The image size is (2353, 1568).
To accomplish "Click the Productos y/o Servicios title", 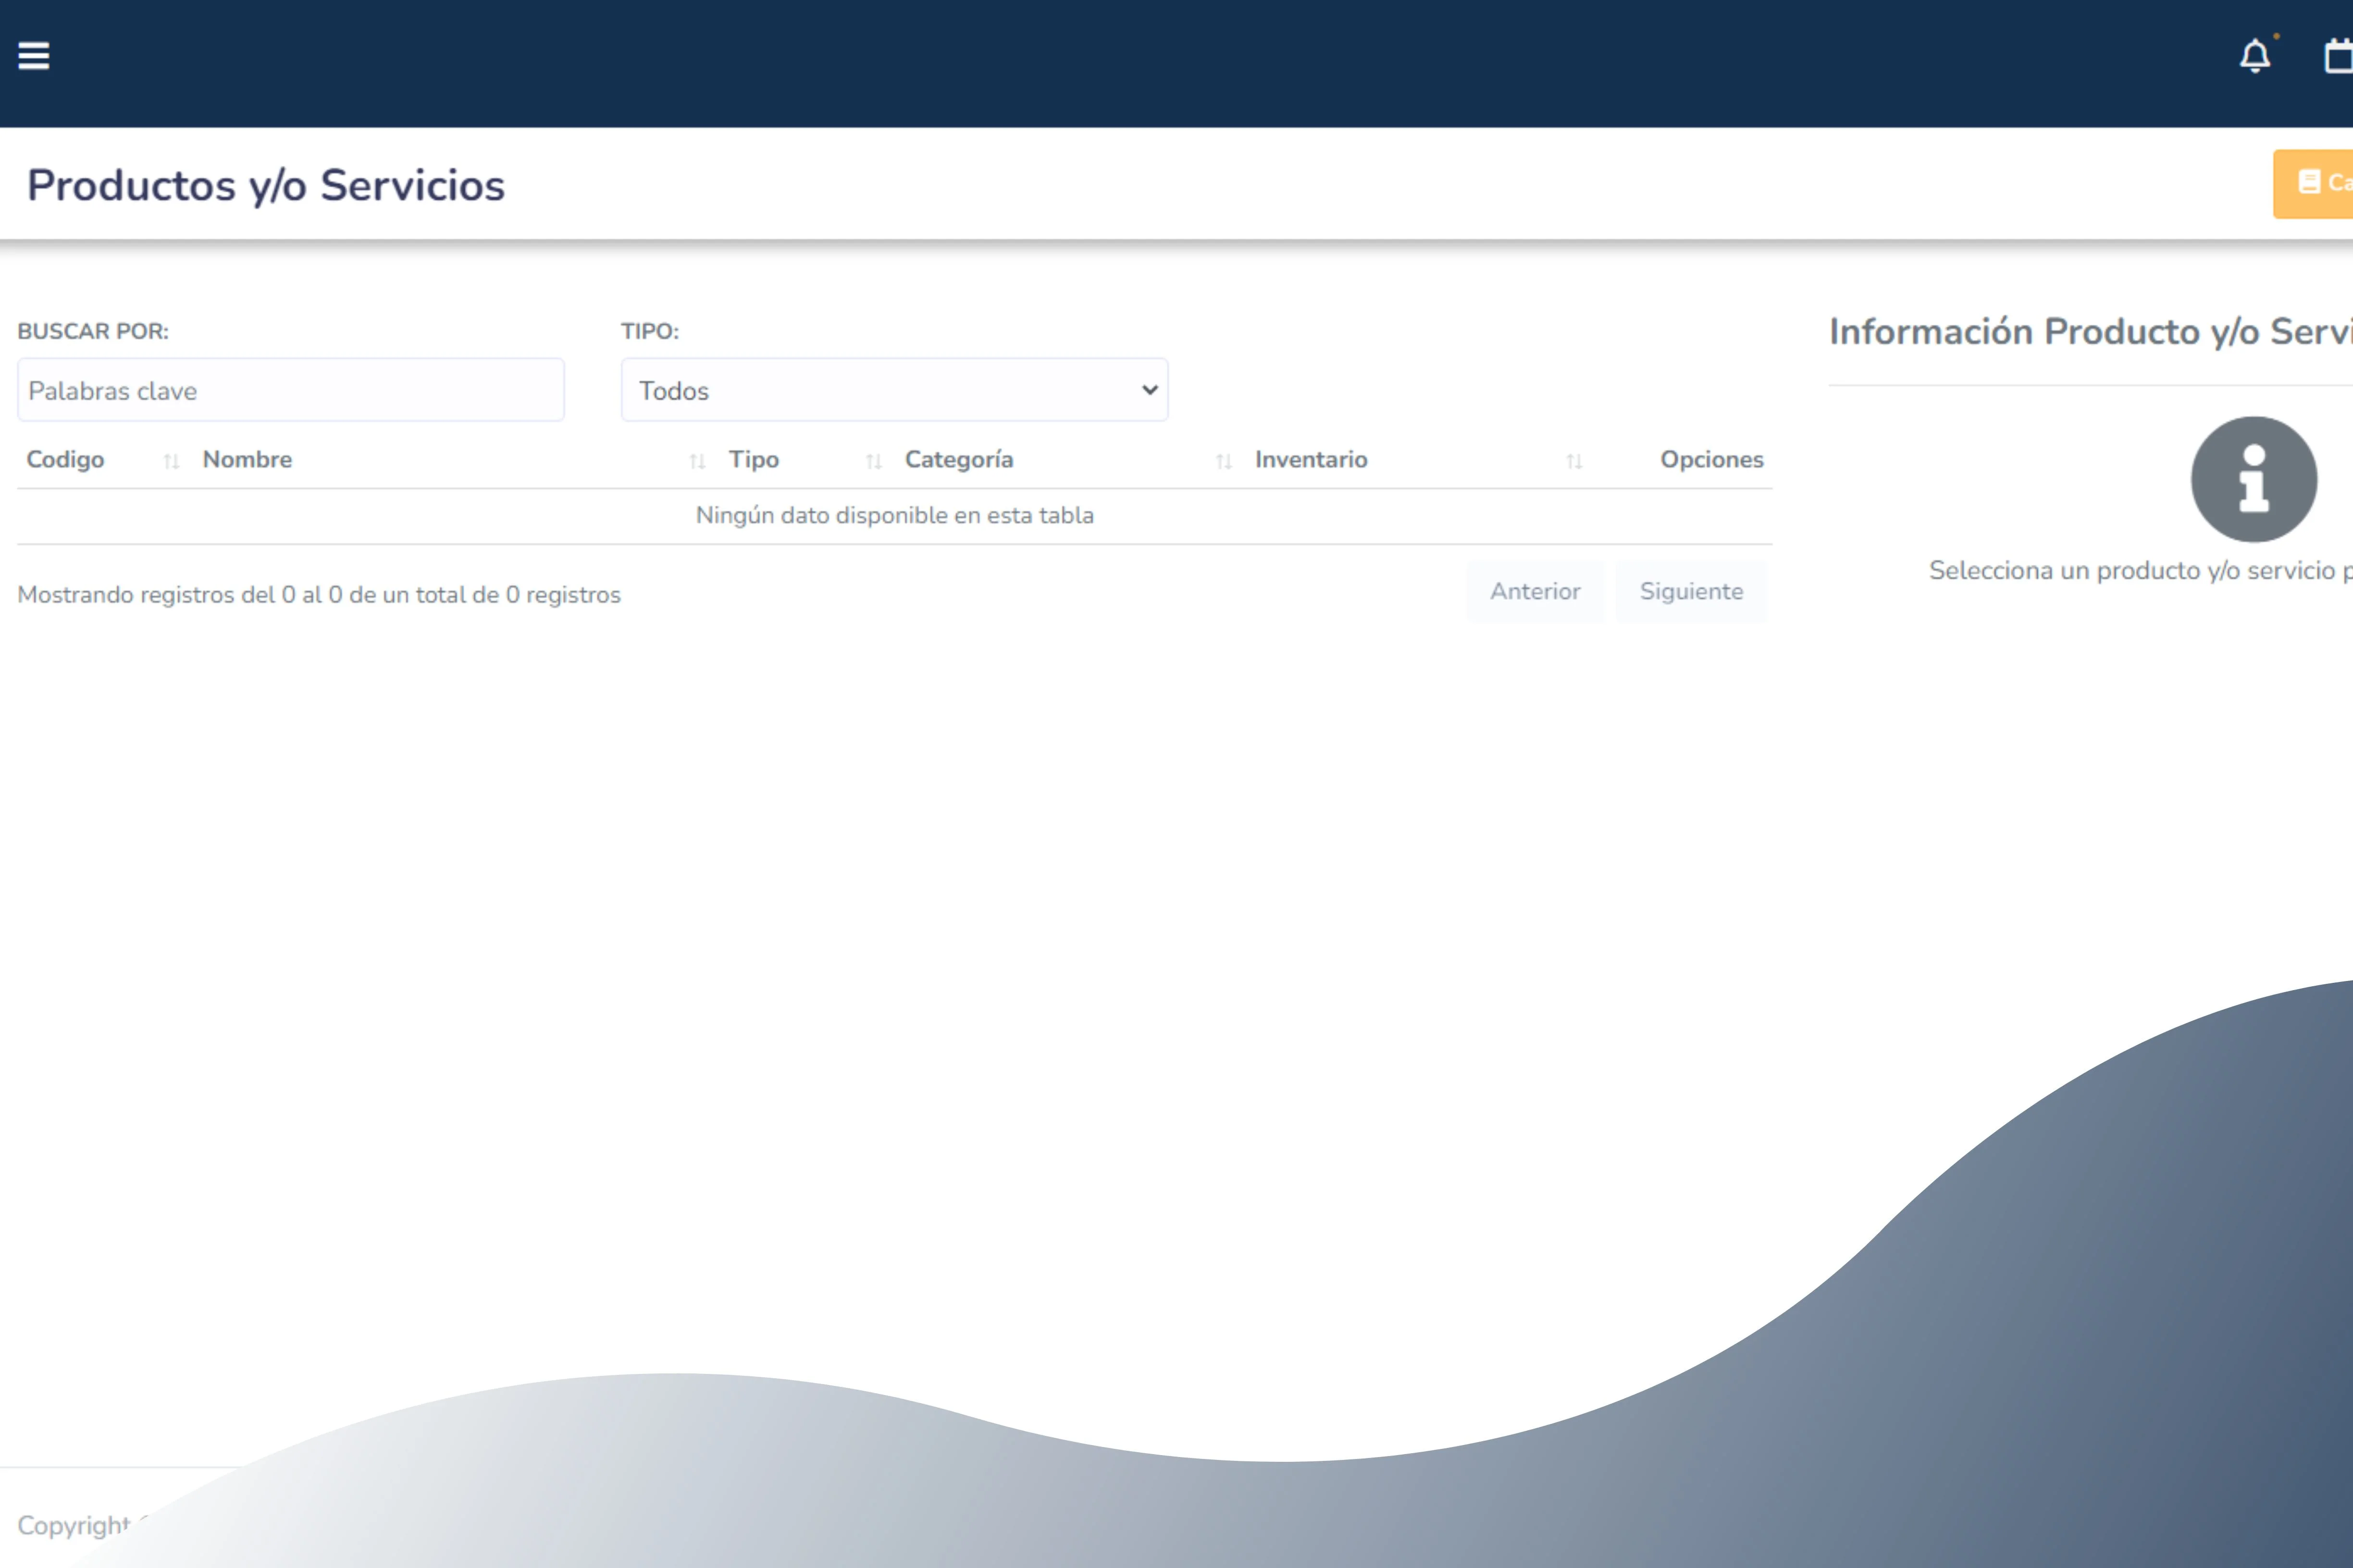I will [266, 185].
